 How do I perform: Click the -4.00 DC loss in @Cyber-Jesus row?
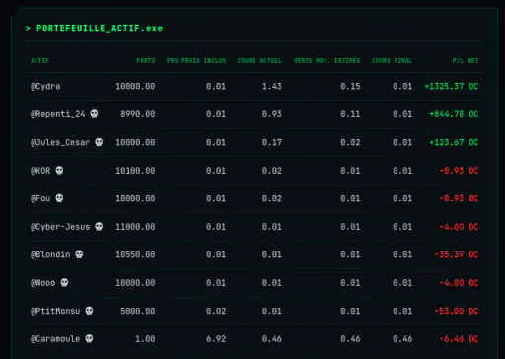pyautogui.click(x=459, y=227)
